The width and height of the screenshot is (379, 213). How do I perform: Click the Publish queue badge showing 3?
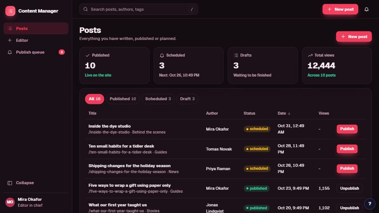pos(62,52)
